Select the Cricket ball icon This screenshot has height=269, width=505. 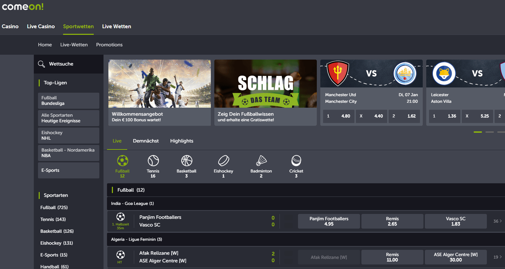[296, 161]
